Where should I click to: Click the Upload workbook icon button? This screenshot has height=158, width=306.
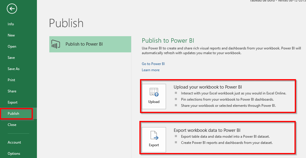[x=154, y=97]
